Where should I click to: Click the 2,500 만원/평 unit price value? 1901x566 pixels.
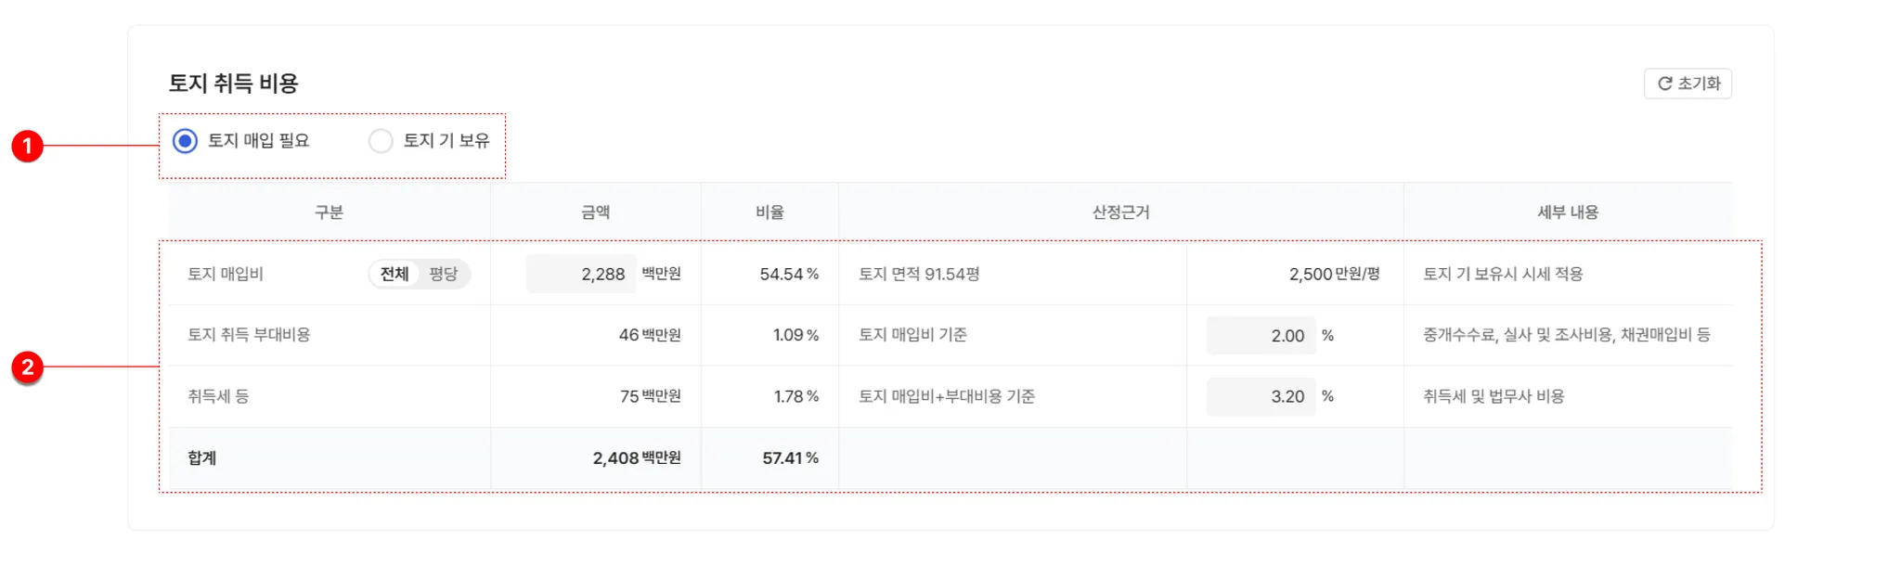tap(1334, 274)
